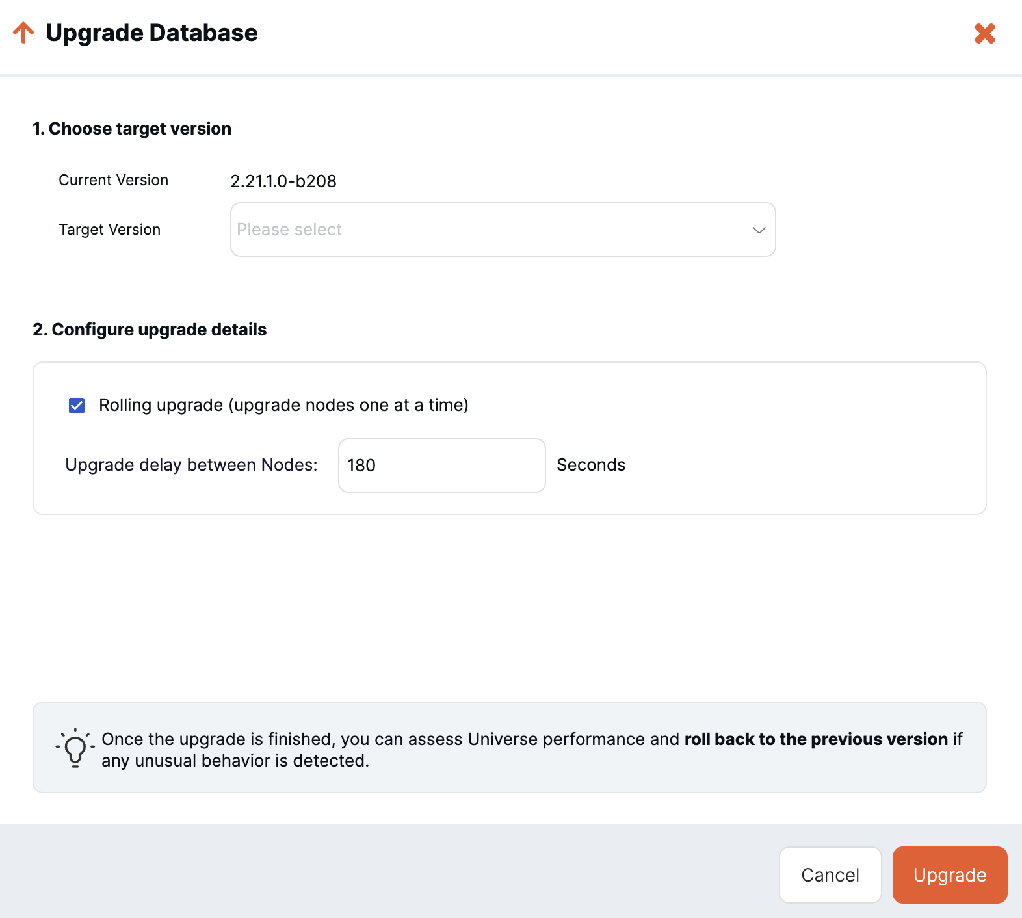Click the 'Configure upgrade details' heading
Image resolution: width=1022 pixels, height=918 pixels.
point(150,330)
